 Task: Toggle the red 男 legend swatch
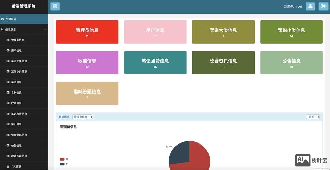coord(62,159)
